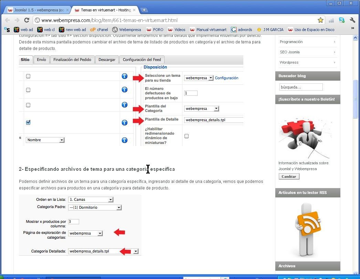This screenshot has width=360, height=279.
Task: Expand Wordpress sidebar category
Action: click(307, 62)
